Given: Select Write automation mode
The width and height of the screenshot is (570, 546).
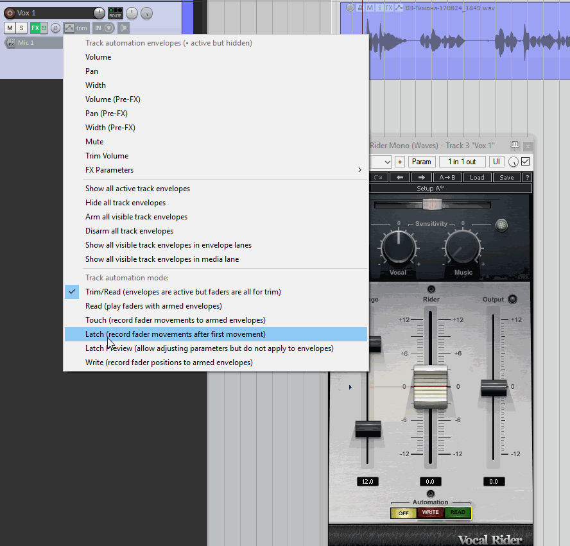Looking at the screenshot, I should point(216,363).
